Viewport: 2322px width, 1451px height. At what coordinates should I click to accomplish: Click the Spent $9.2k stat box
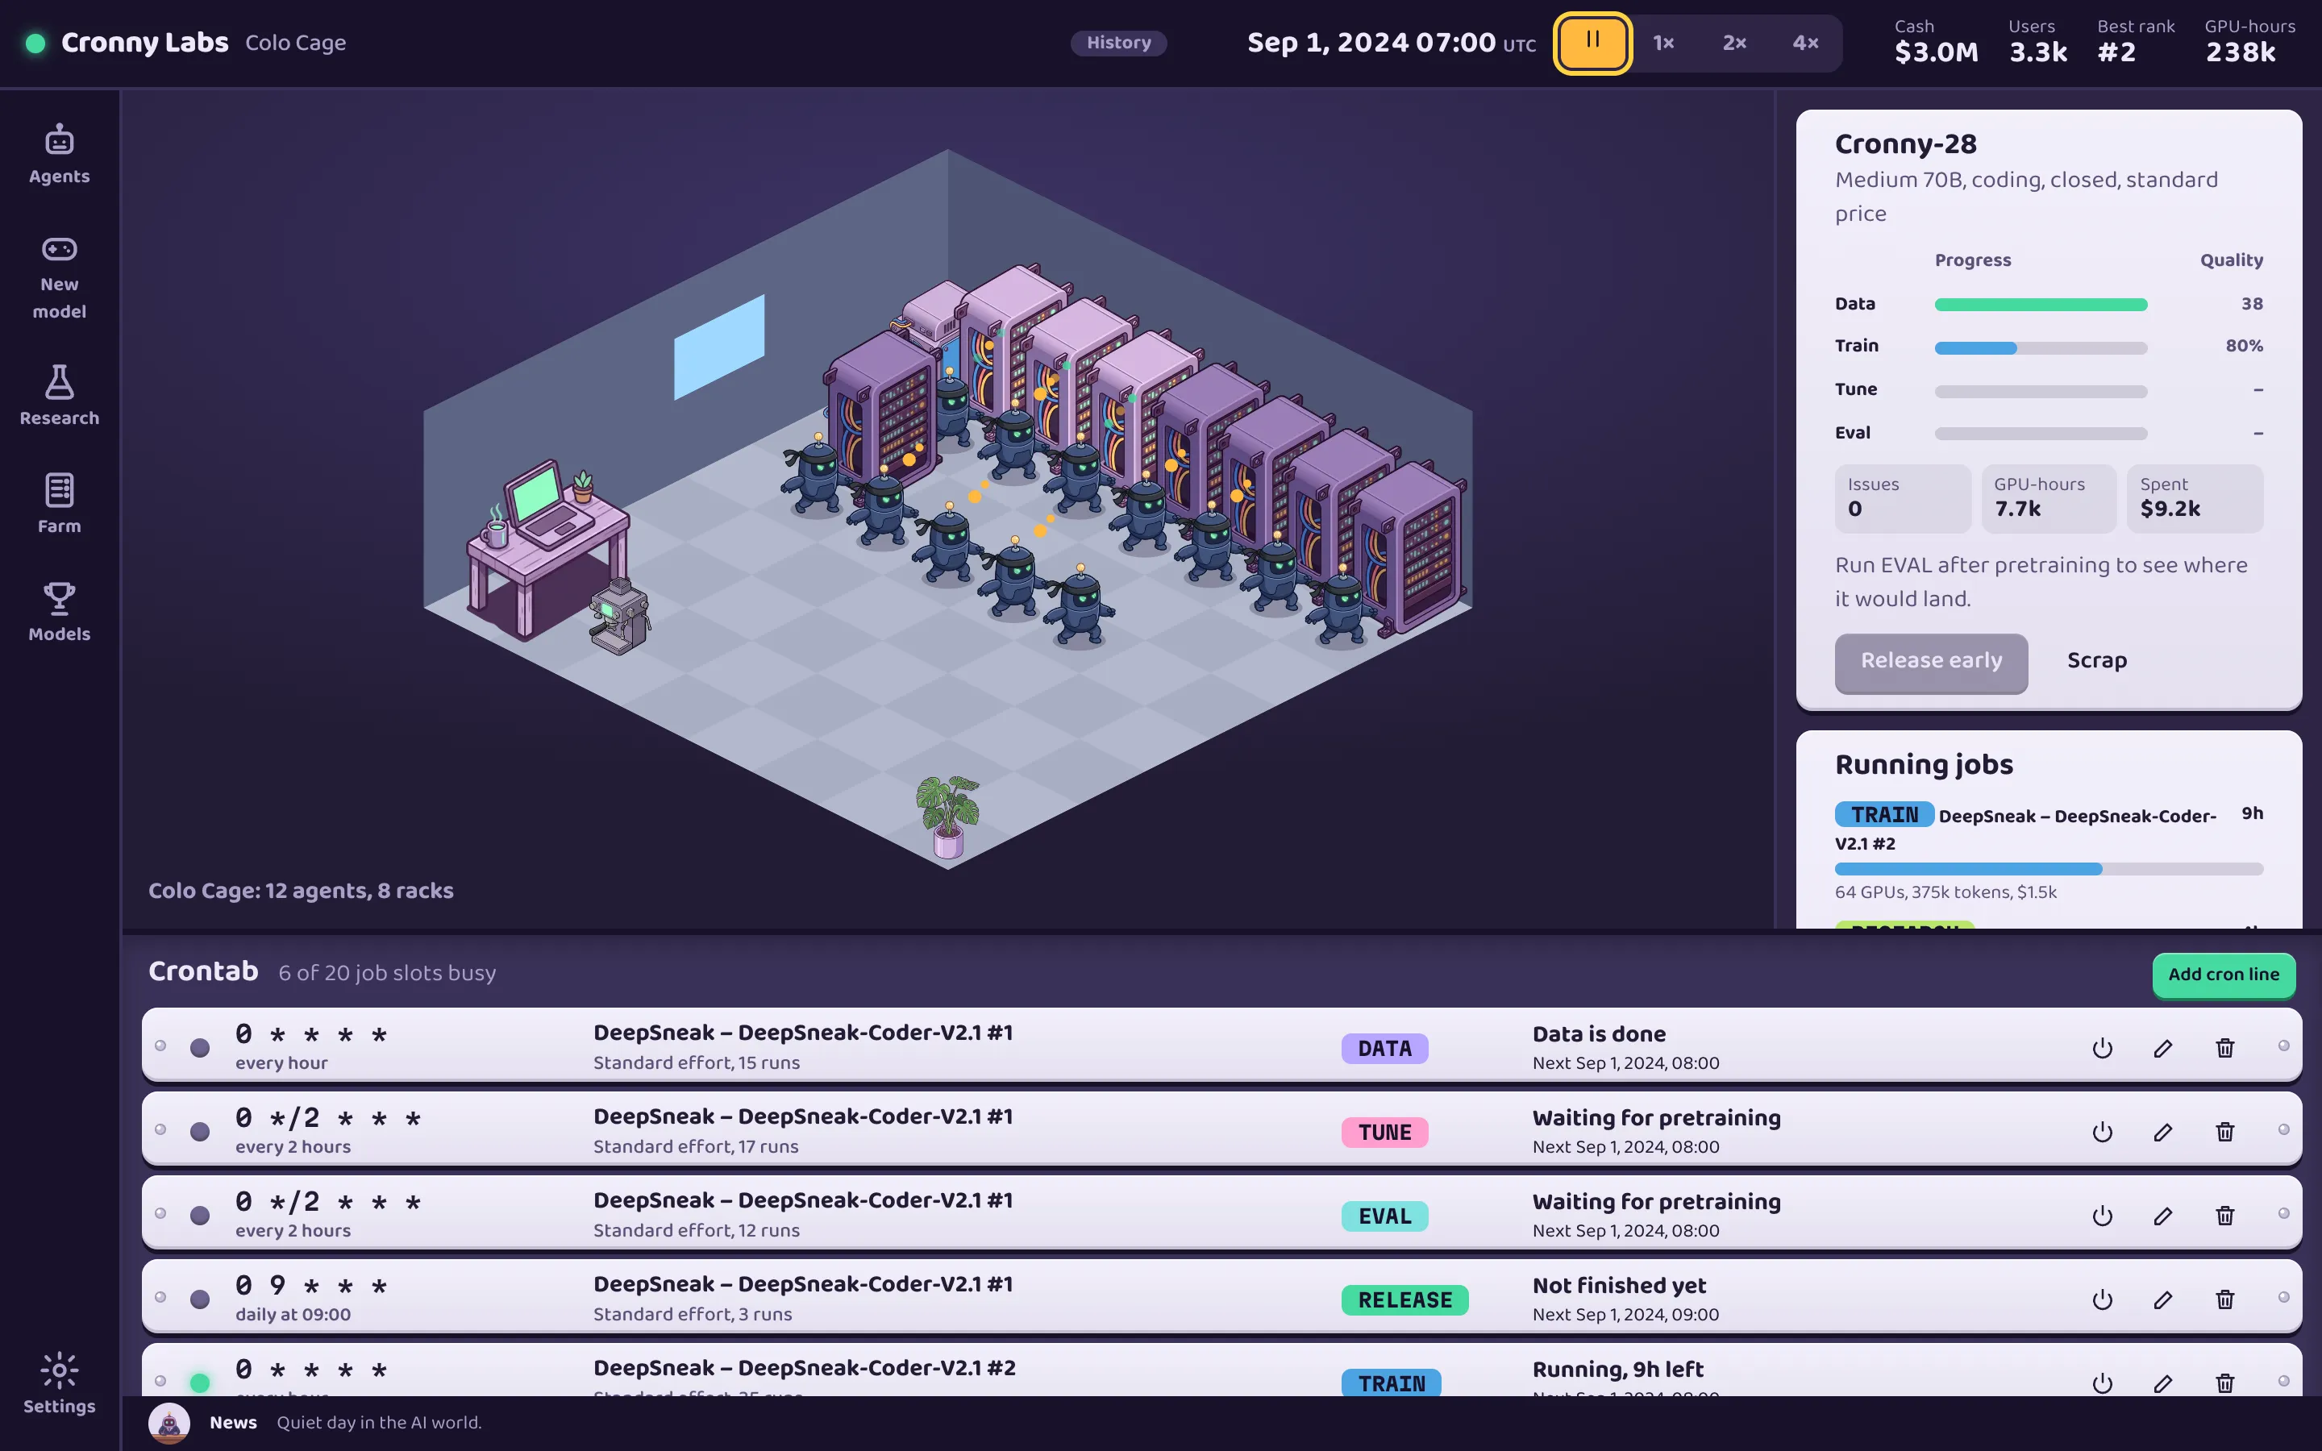click(x=2195, y=499)
